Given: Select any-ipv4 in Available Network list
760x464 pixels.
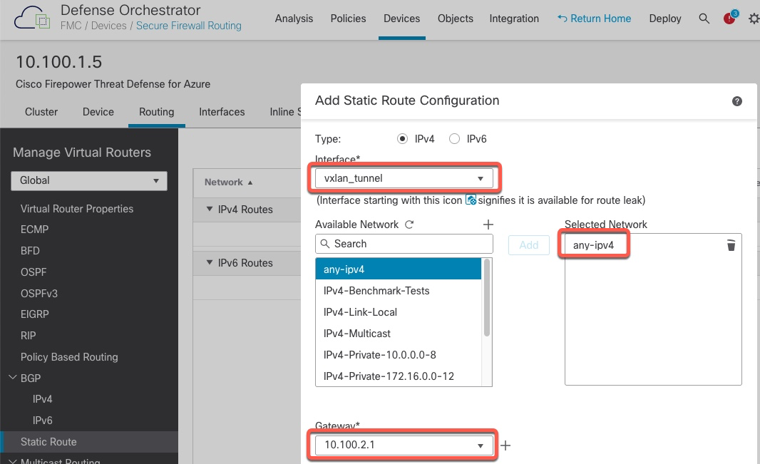Looking at the screenshot, I should 398,269.
